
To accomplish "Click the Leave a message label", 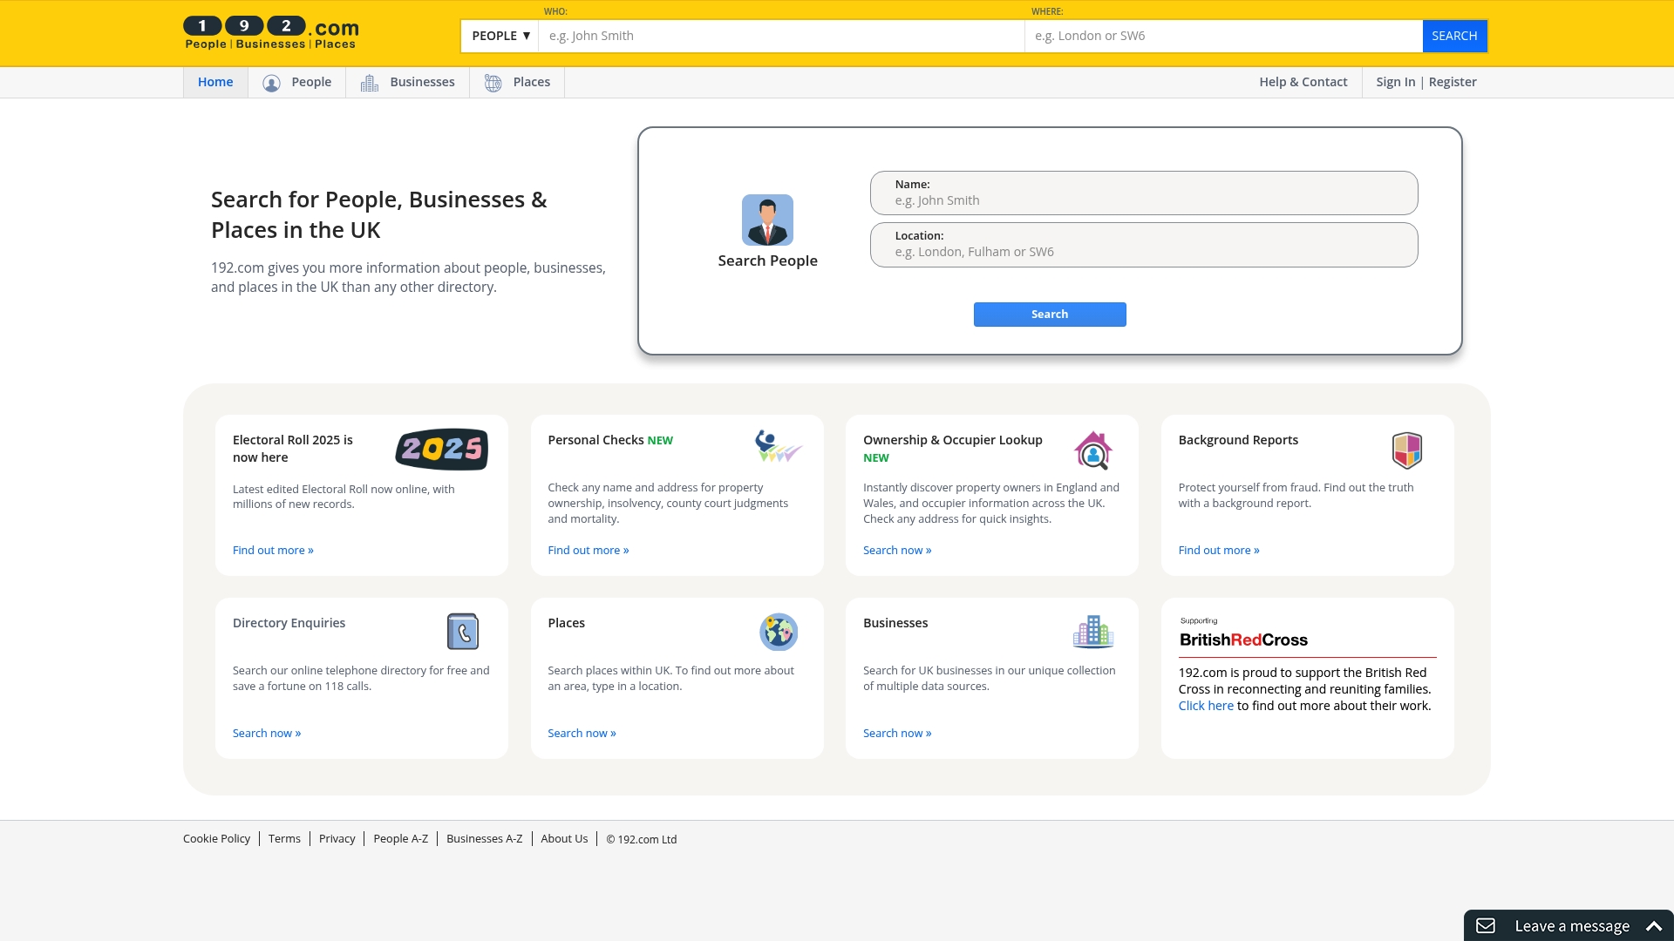I will [x=1572, y=925].
